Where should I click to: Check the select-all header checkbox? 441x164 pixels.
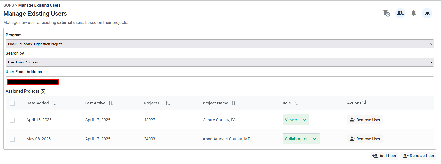(x=12, y=103)
